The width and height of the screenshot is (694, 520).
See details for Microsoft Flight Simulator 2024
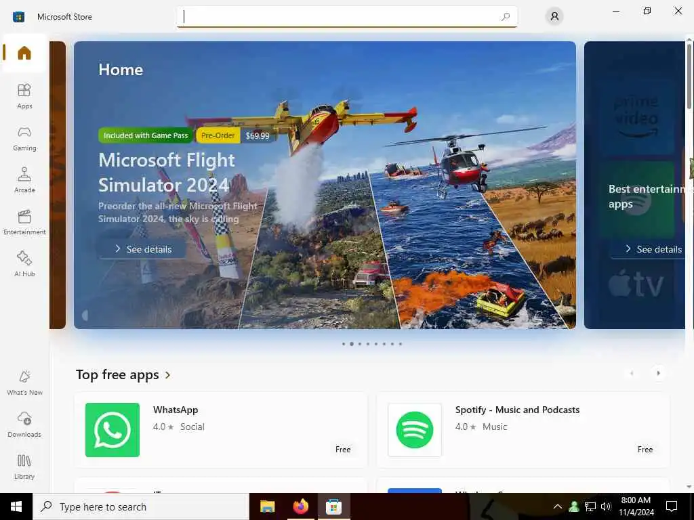(x=143, y=249)
